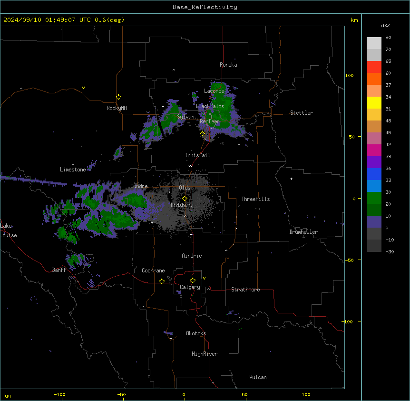Click the Drumheller town label
The image size is (410, 401).
click(x=303, y=232)
